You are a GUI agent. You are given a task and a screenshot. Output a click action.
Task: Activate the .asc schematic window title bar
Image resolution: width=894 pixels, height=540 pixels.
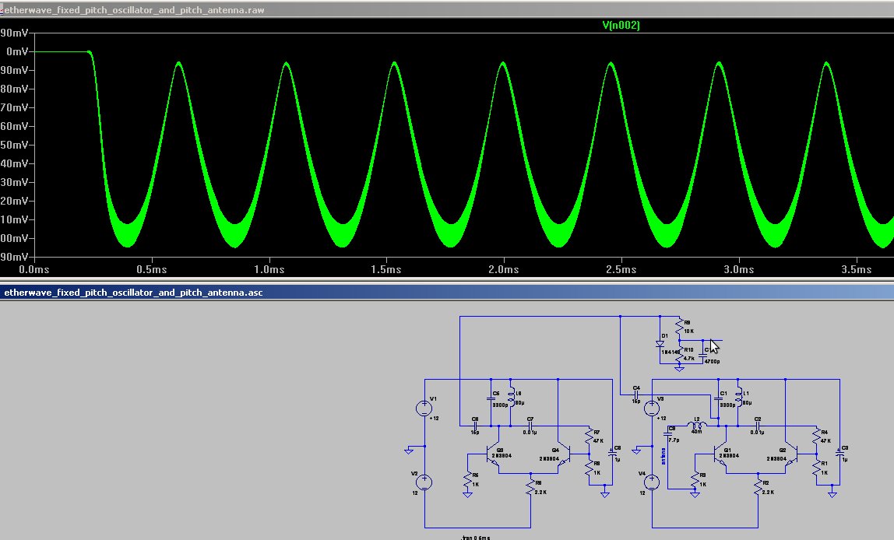point(311,293)
